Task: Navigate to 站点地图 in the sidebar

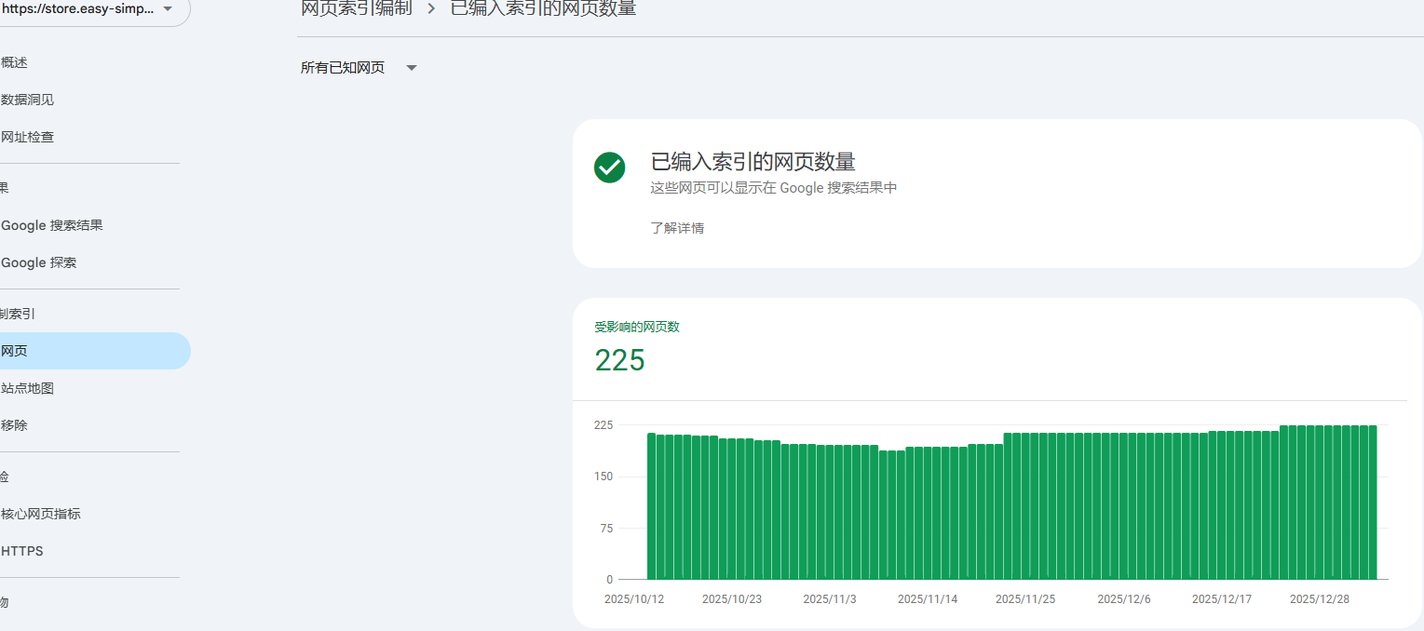Action: (28, 388)
